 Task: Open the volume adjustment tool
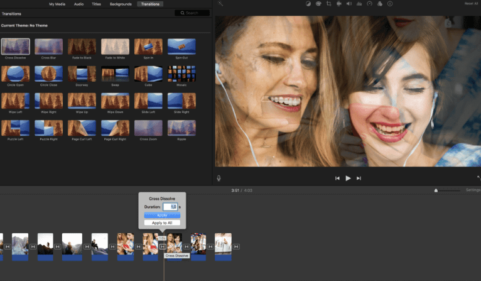coord(349,4)
